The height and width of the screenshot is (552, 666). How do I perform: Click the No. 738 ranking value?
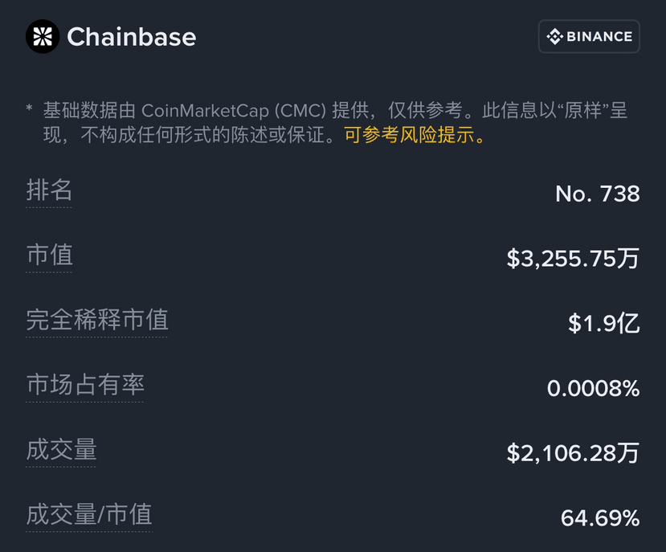597,194
